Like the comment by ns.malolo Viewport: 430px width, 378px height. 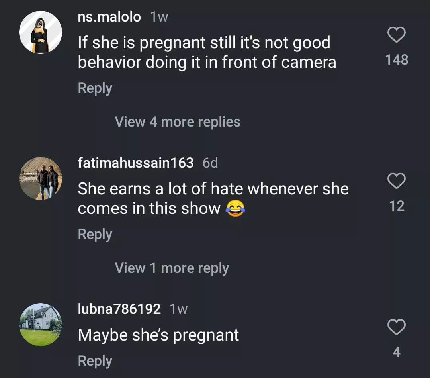396,35
